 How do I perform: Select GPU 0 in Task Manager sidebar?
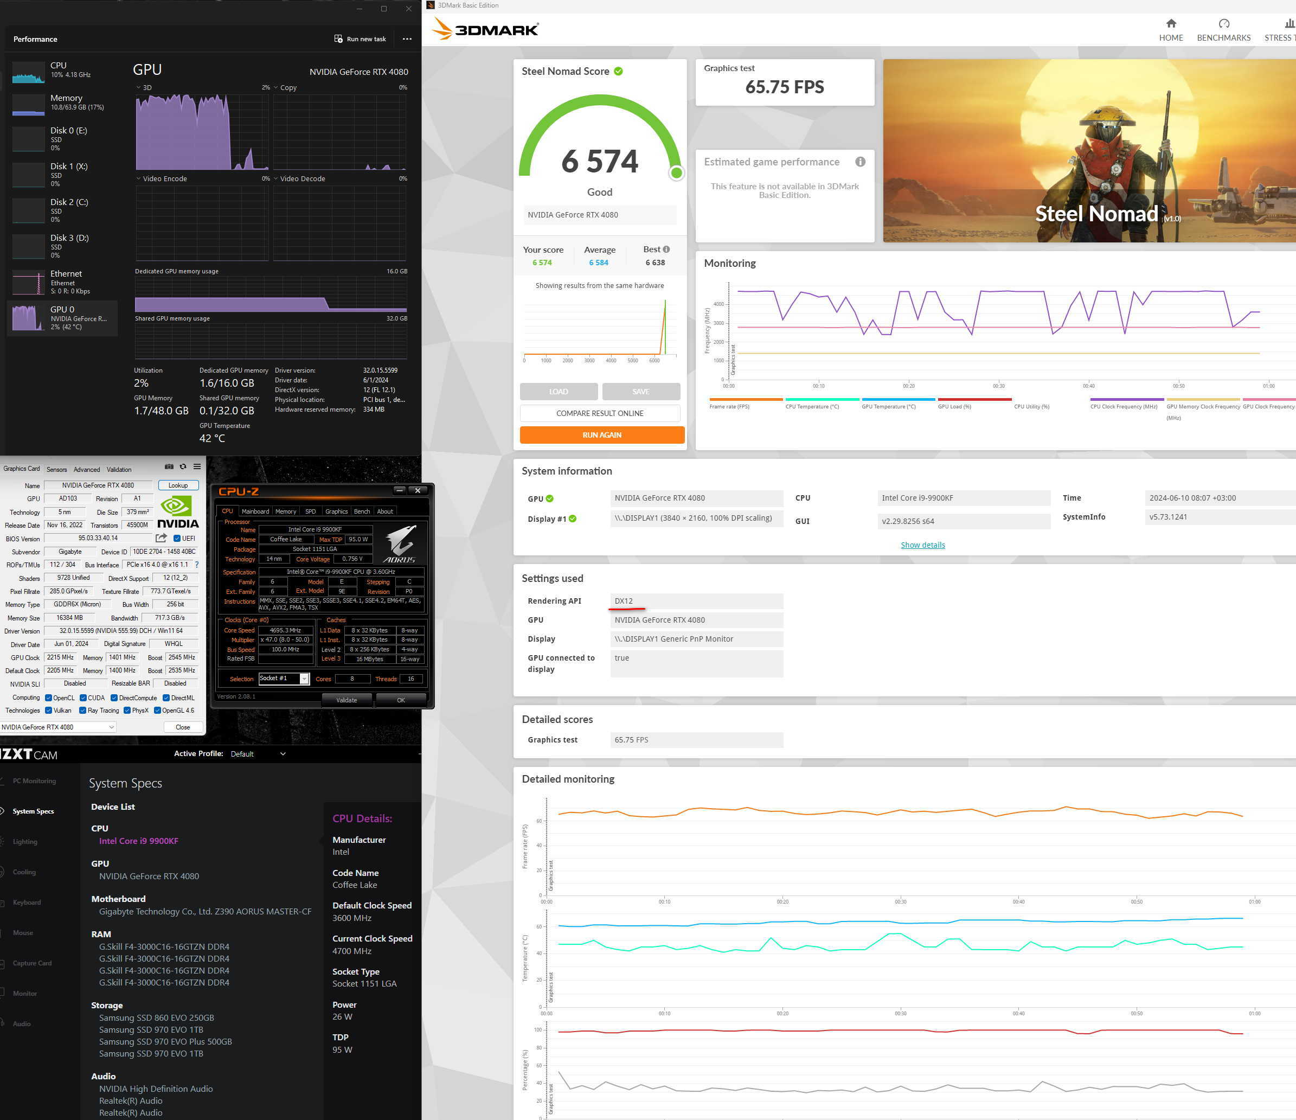point(61,318)
